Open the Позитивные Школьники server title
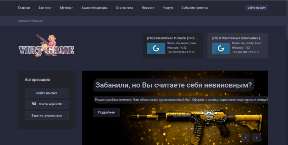This screenshot has height=145, width=288. pyautogui.click(x=237, y=38)
